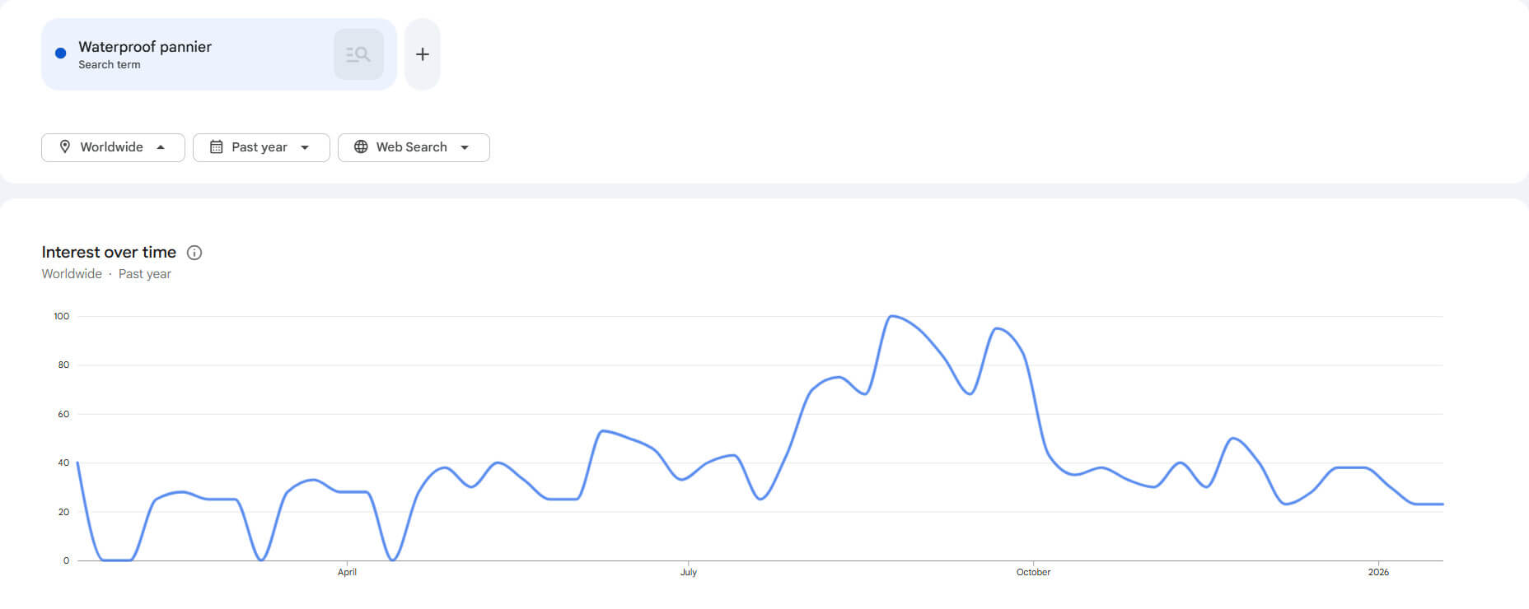Expand the Worldwide region dropdown arrow
Screen dimensions: 1529x609
pyautogui.click(x=161, y=147)
